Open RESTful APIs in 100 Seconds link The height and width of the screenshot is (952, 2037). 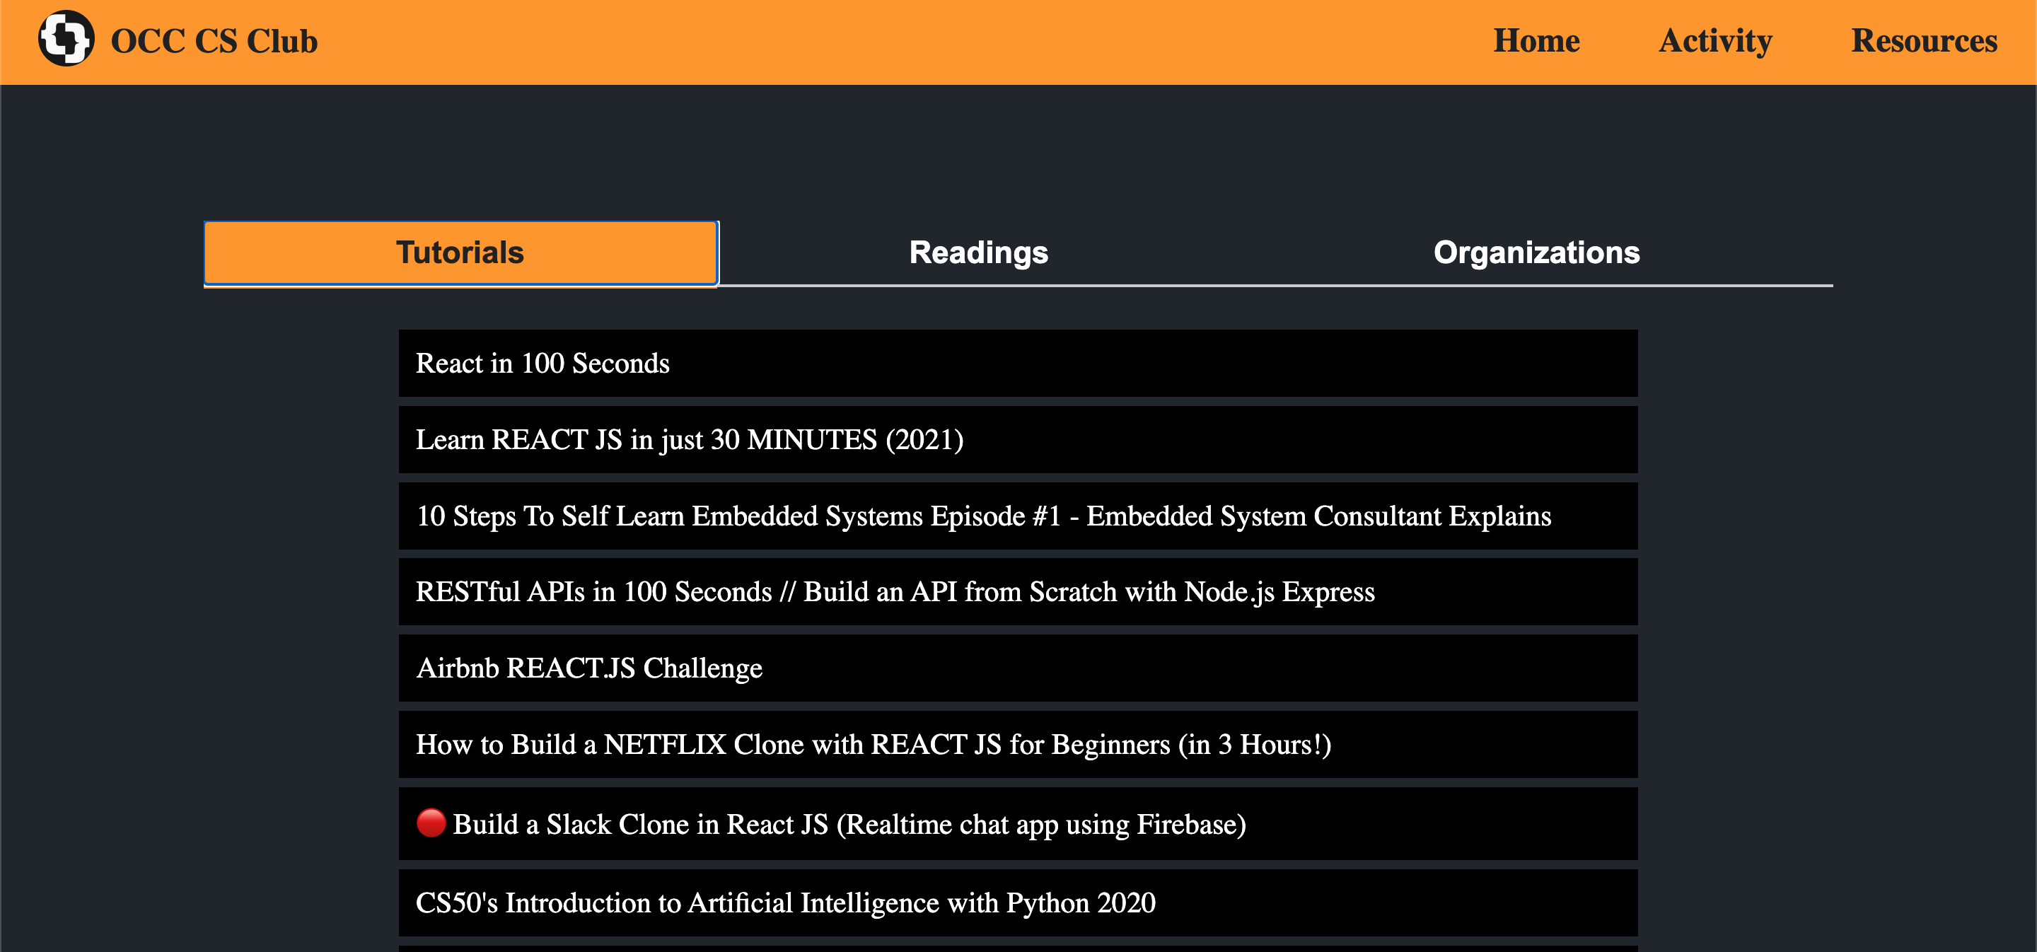coord(894,592)
